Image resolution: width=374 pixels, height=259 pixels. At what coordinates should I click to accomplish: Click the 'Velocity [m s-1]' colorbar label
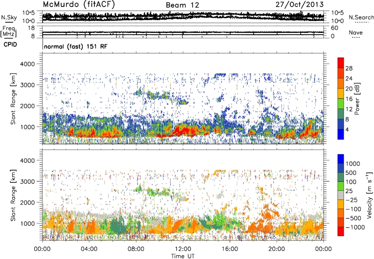[369, 195]
